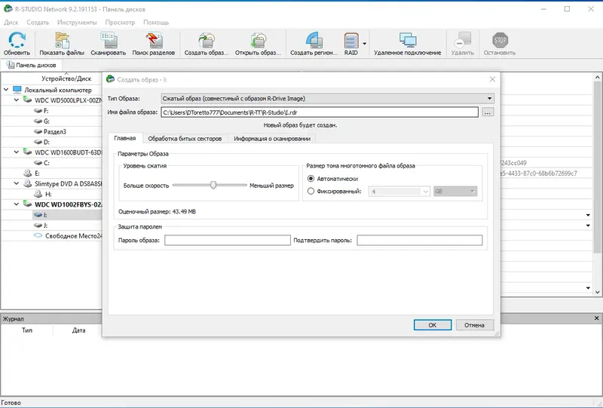Open the Тип Образа dropdown

tap(327, 99)
